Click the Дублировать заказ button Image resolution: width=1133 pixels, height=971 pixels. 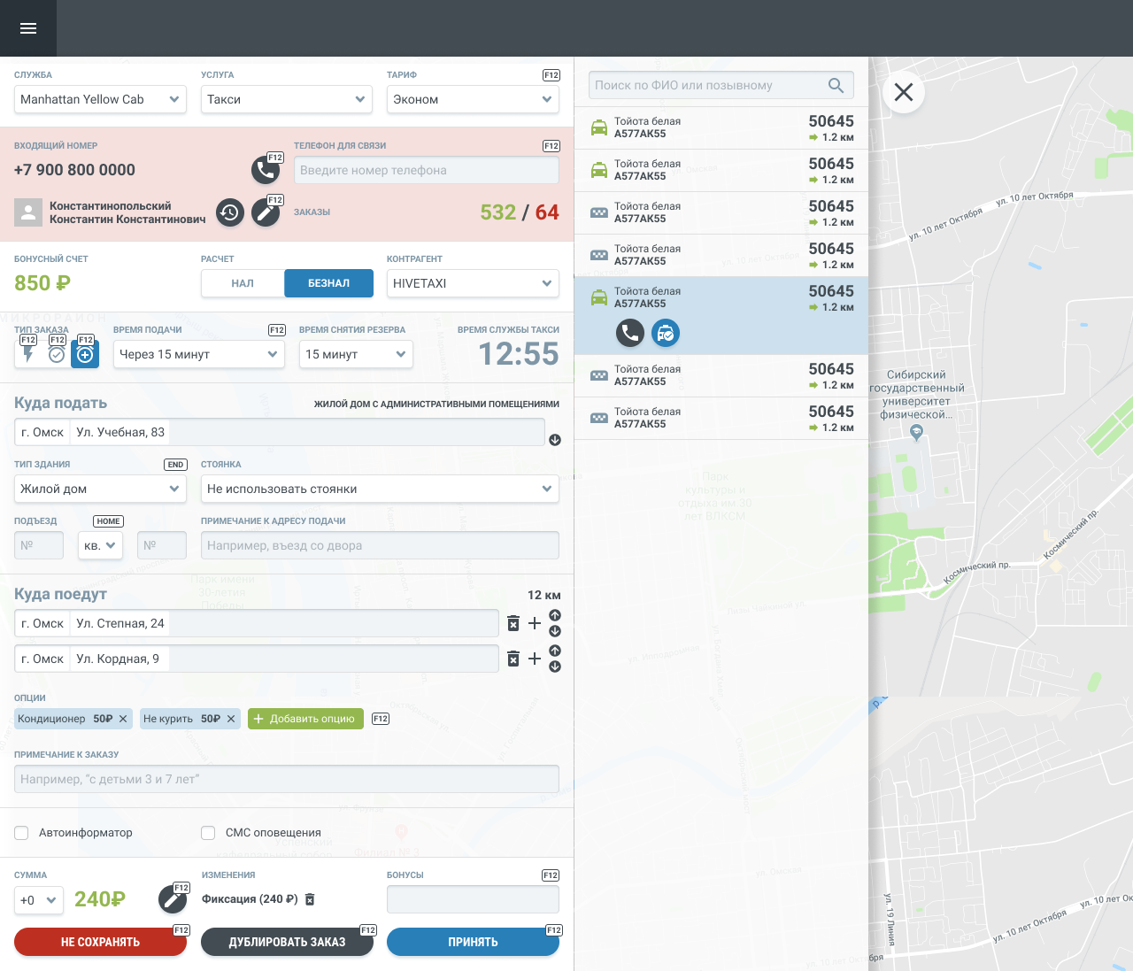click(287, 942)
